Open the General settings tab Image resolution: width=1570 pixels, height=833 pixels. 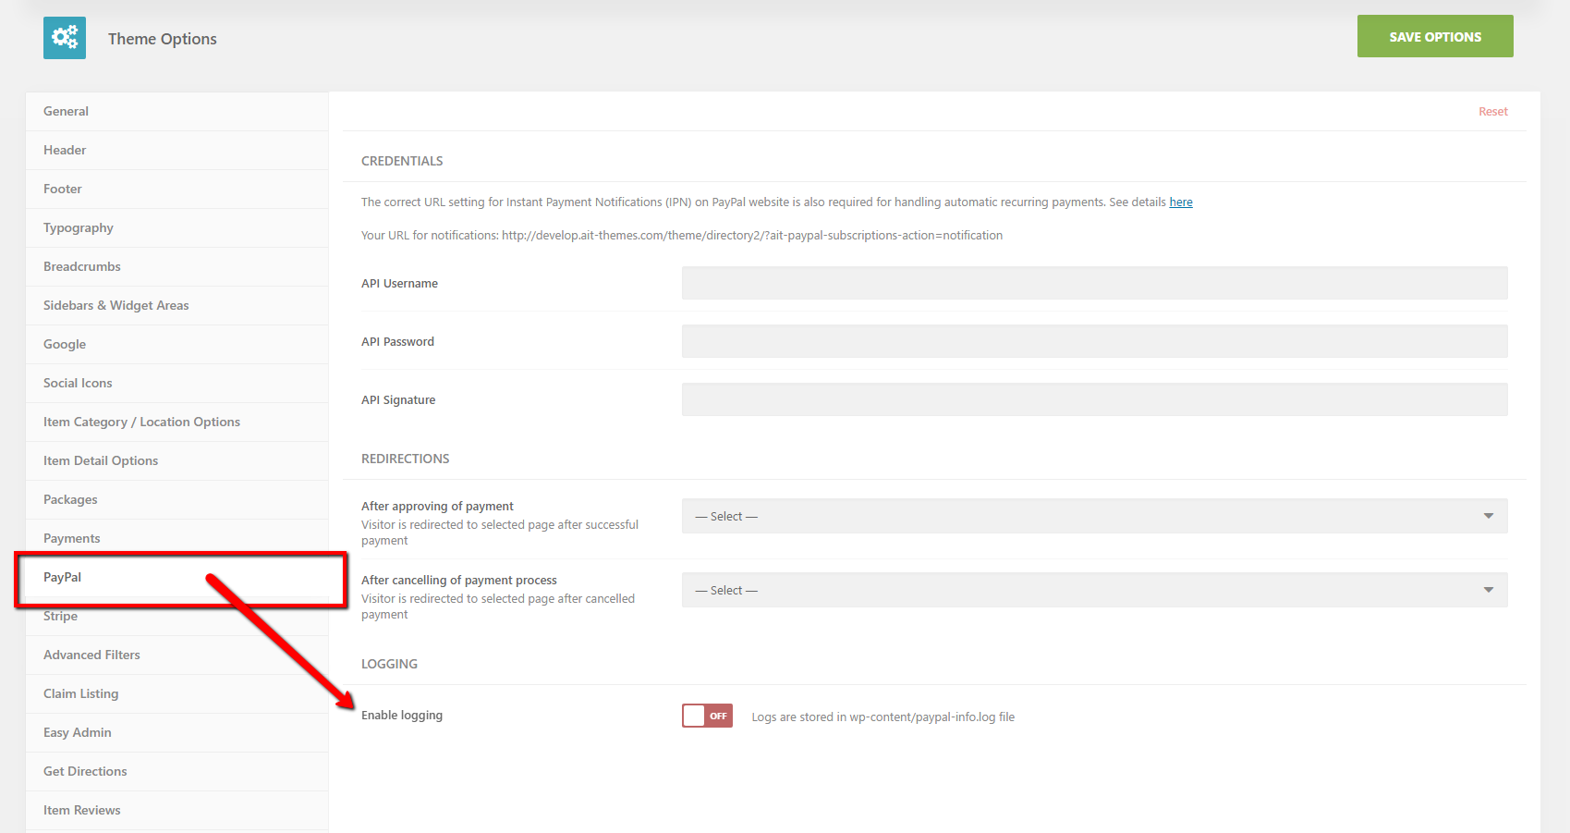click(176, 111)
